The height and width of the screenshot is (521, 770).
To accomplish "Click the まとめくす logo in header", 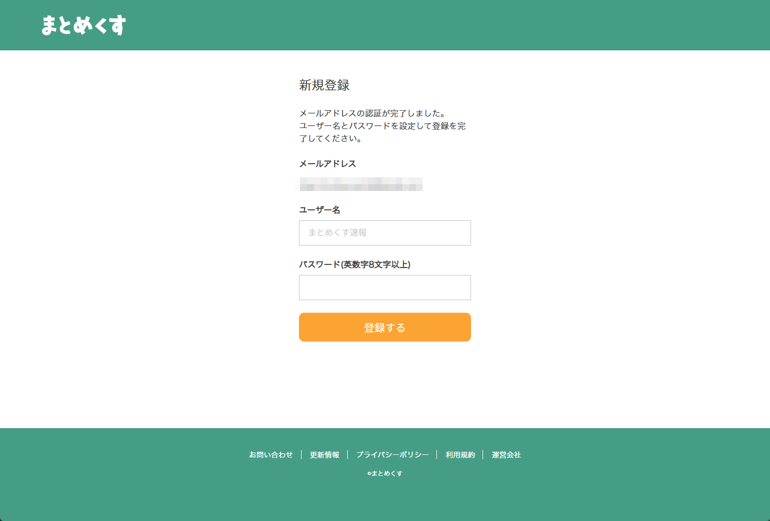I will pyautogui.click(x=84, y=25).
